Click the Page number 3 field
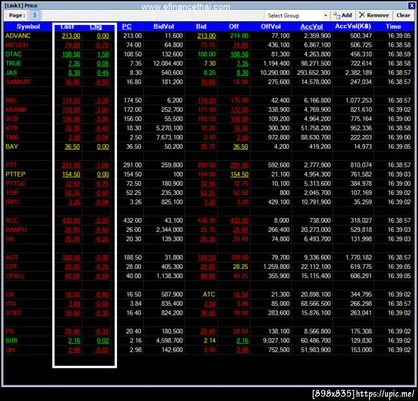This screenshot has height=401, width=418. pyautogui.click(x=34, y=15)
